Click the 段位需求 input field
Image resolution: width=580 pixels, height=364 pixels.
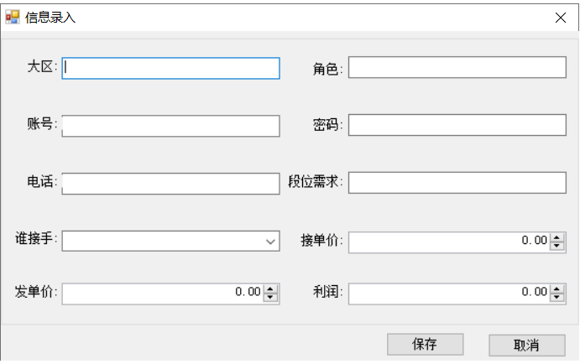pos(457,184)
